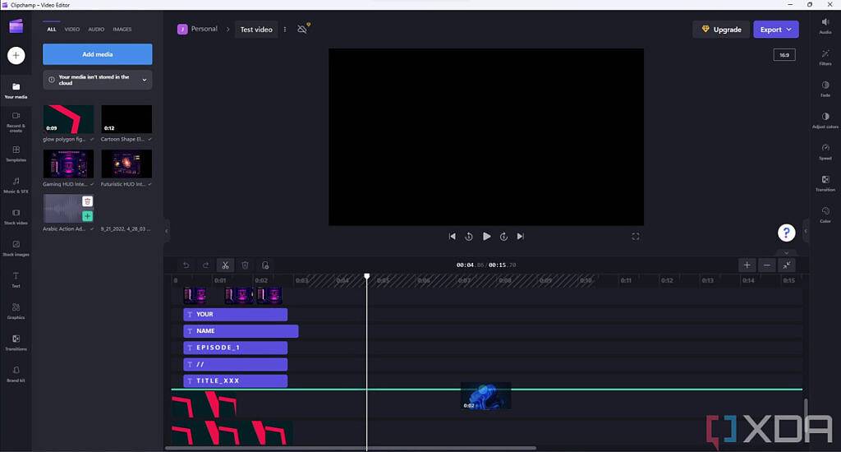Change the 16:9 aspect ratio setting

point(784,55)
